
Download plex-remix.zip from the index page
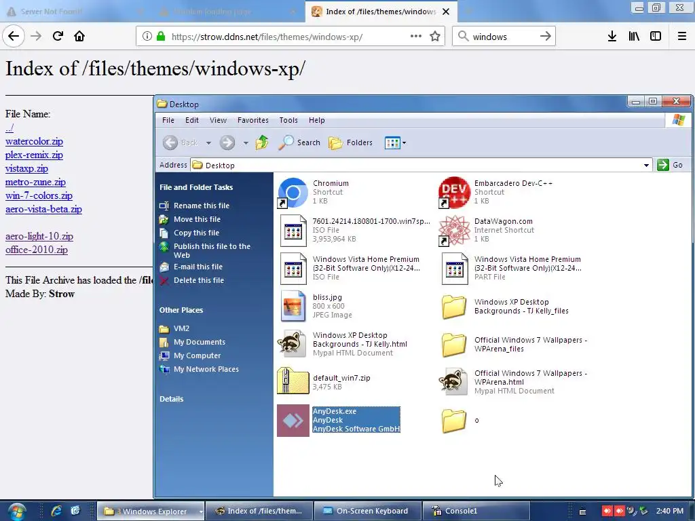pyautogui.click(x=34, y=155)
